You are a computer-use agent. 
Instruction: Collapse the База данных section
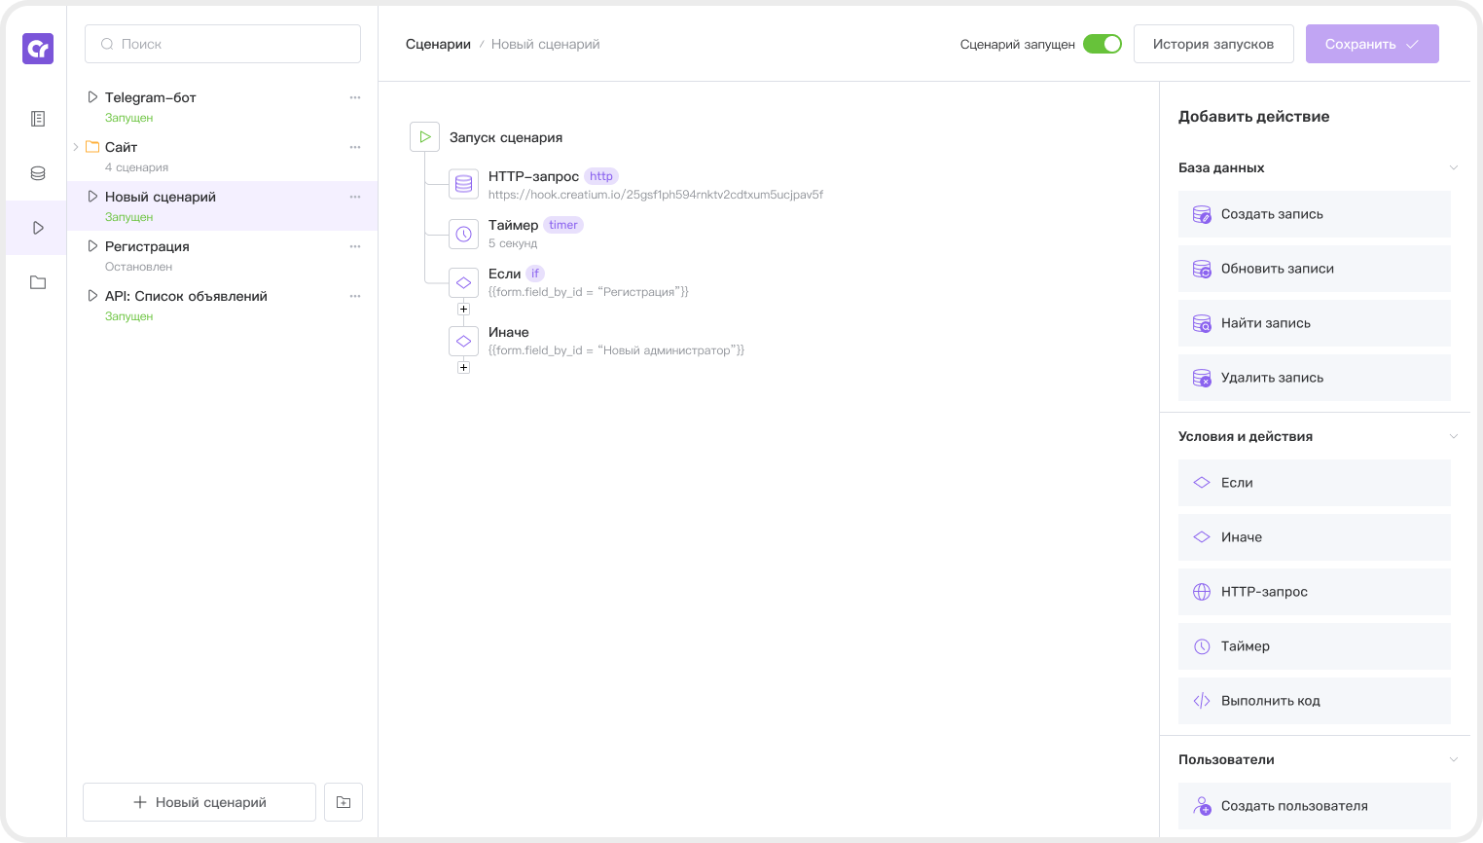click(1453, 167)
